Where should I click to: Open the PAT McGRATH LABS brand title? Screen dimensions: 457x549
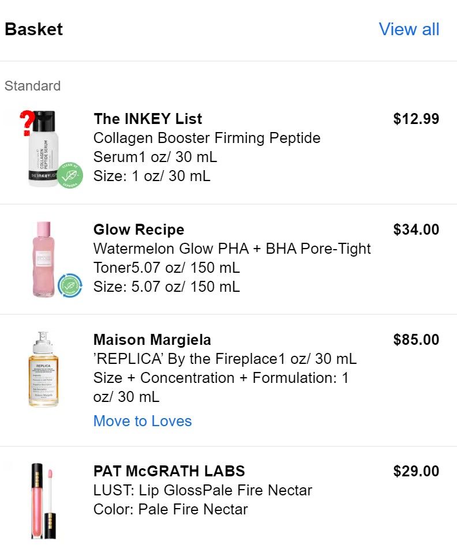click(169, 471)
